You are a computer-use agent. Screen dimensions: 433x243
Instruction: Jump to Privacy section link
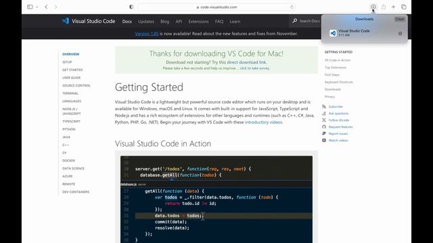329,97
